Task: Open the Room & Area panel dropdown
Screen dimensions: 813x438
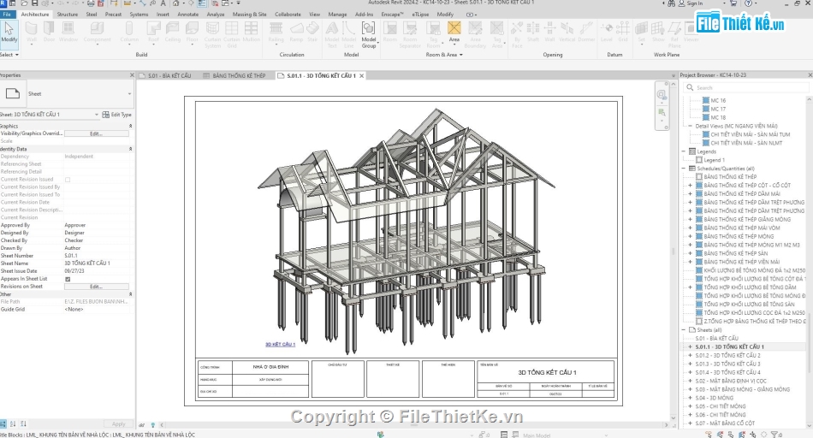Action: [x=444, y=55]
